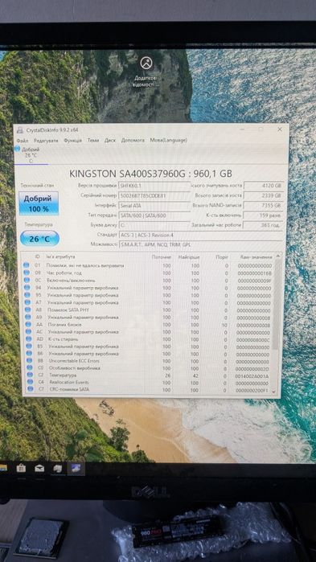Open the Mail taskbar icon
Screen dimensions: 316x562
point(39,468)
